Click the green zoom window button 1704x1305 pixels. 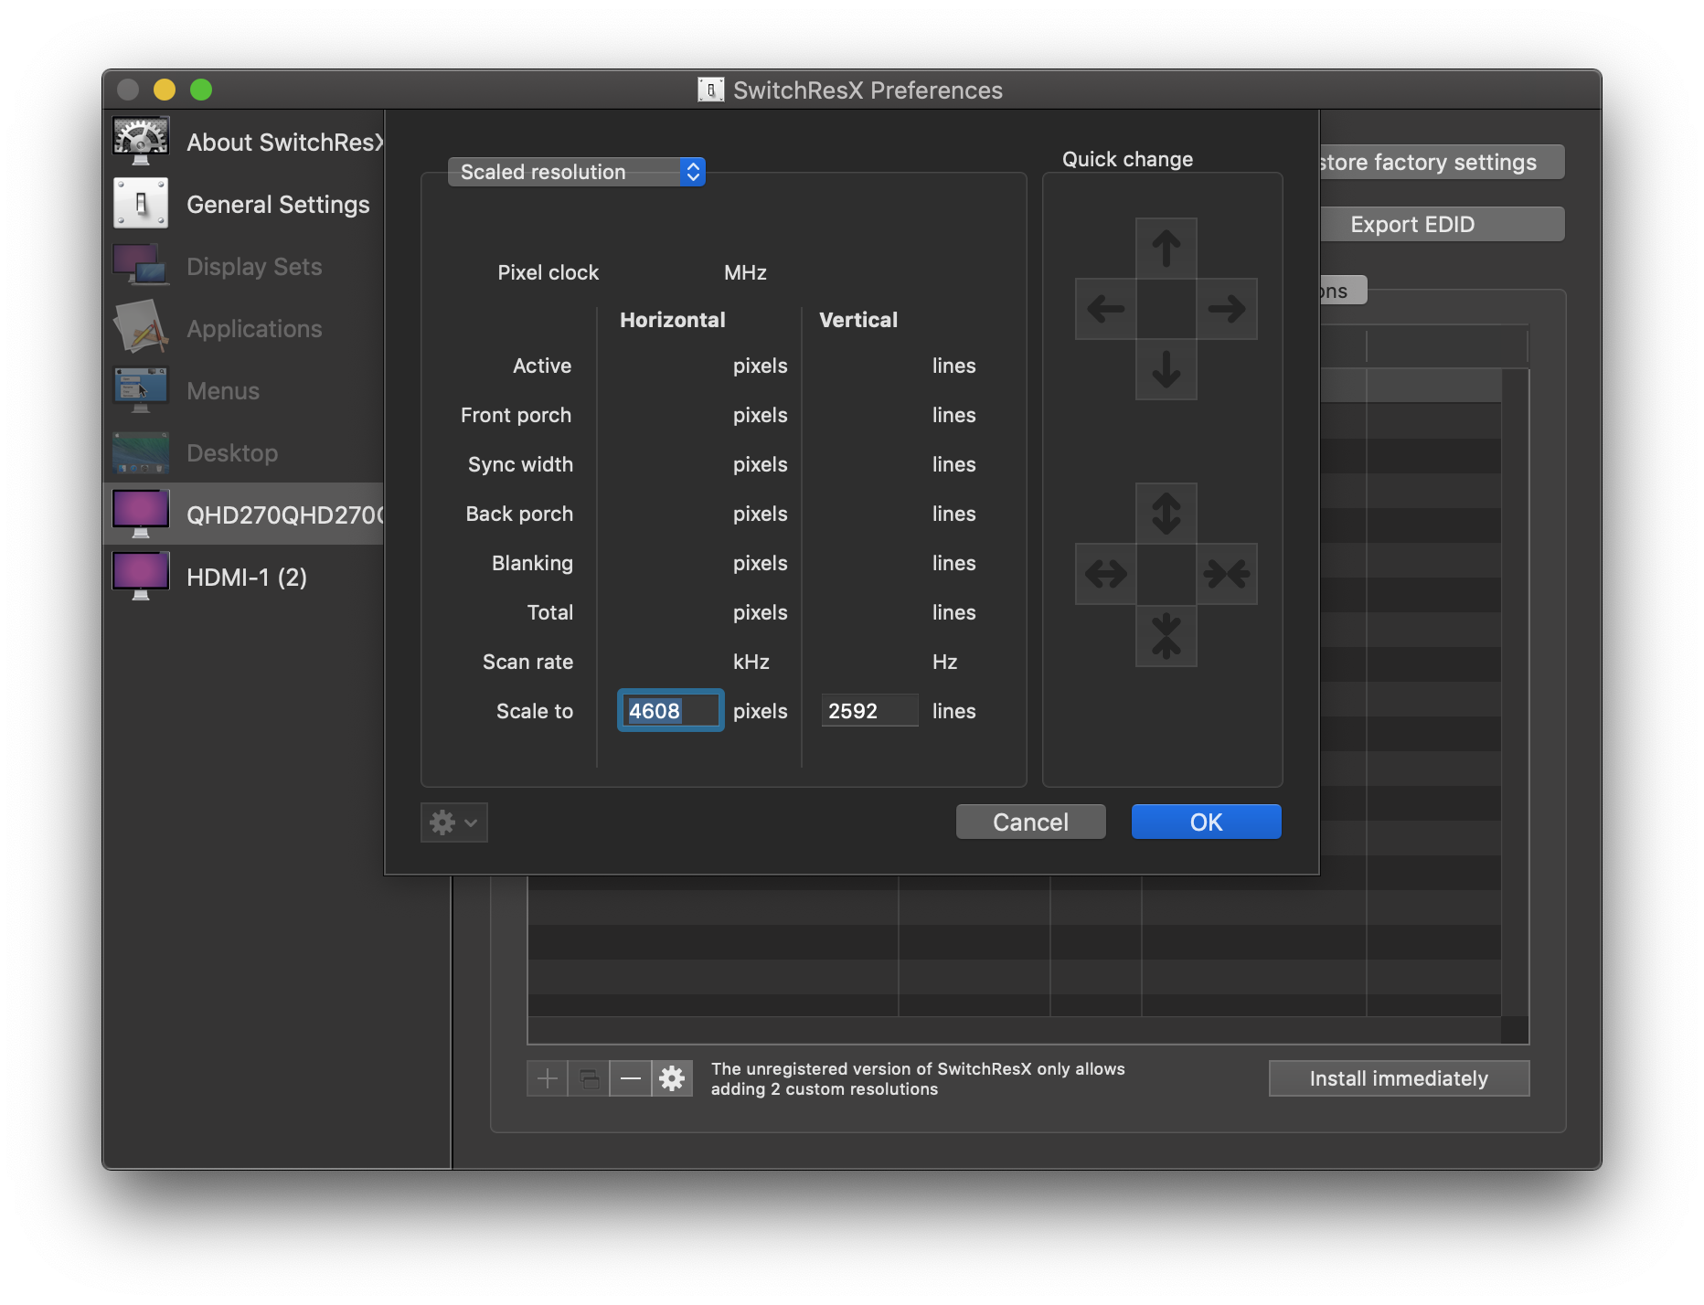pyautogui.click(x=201, y=90)
